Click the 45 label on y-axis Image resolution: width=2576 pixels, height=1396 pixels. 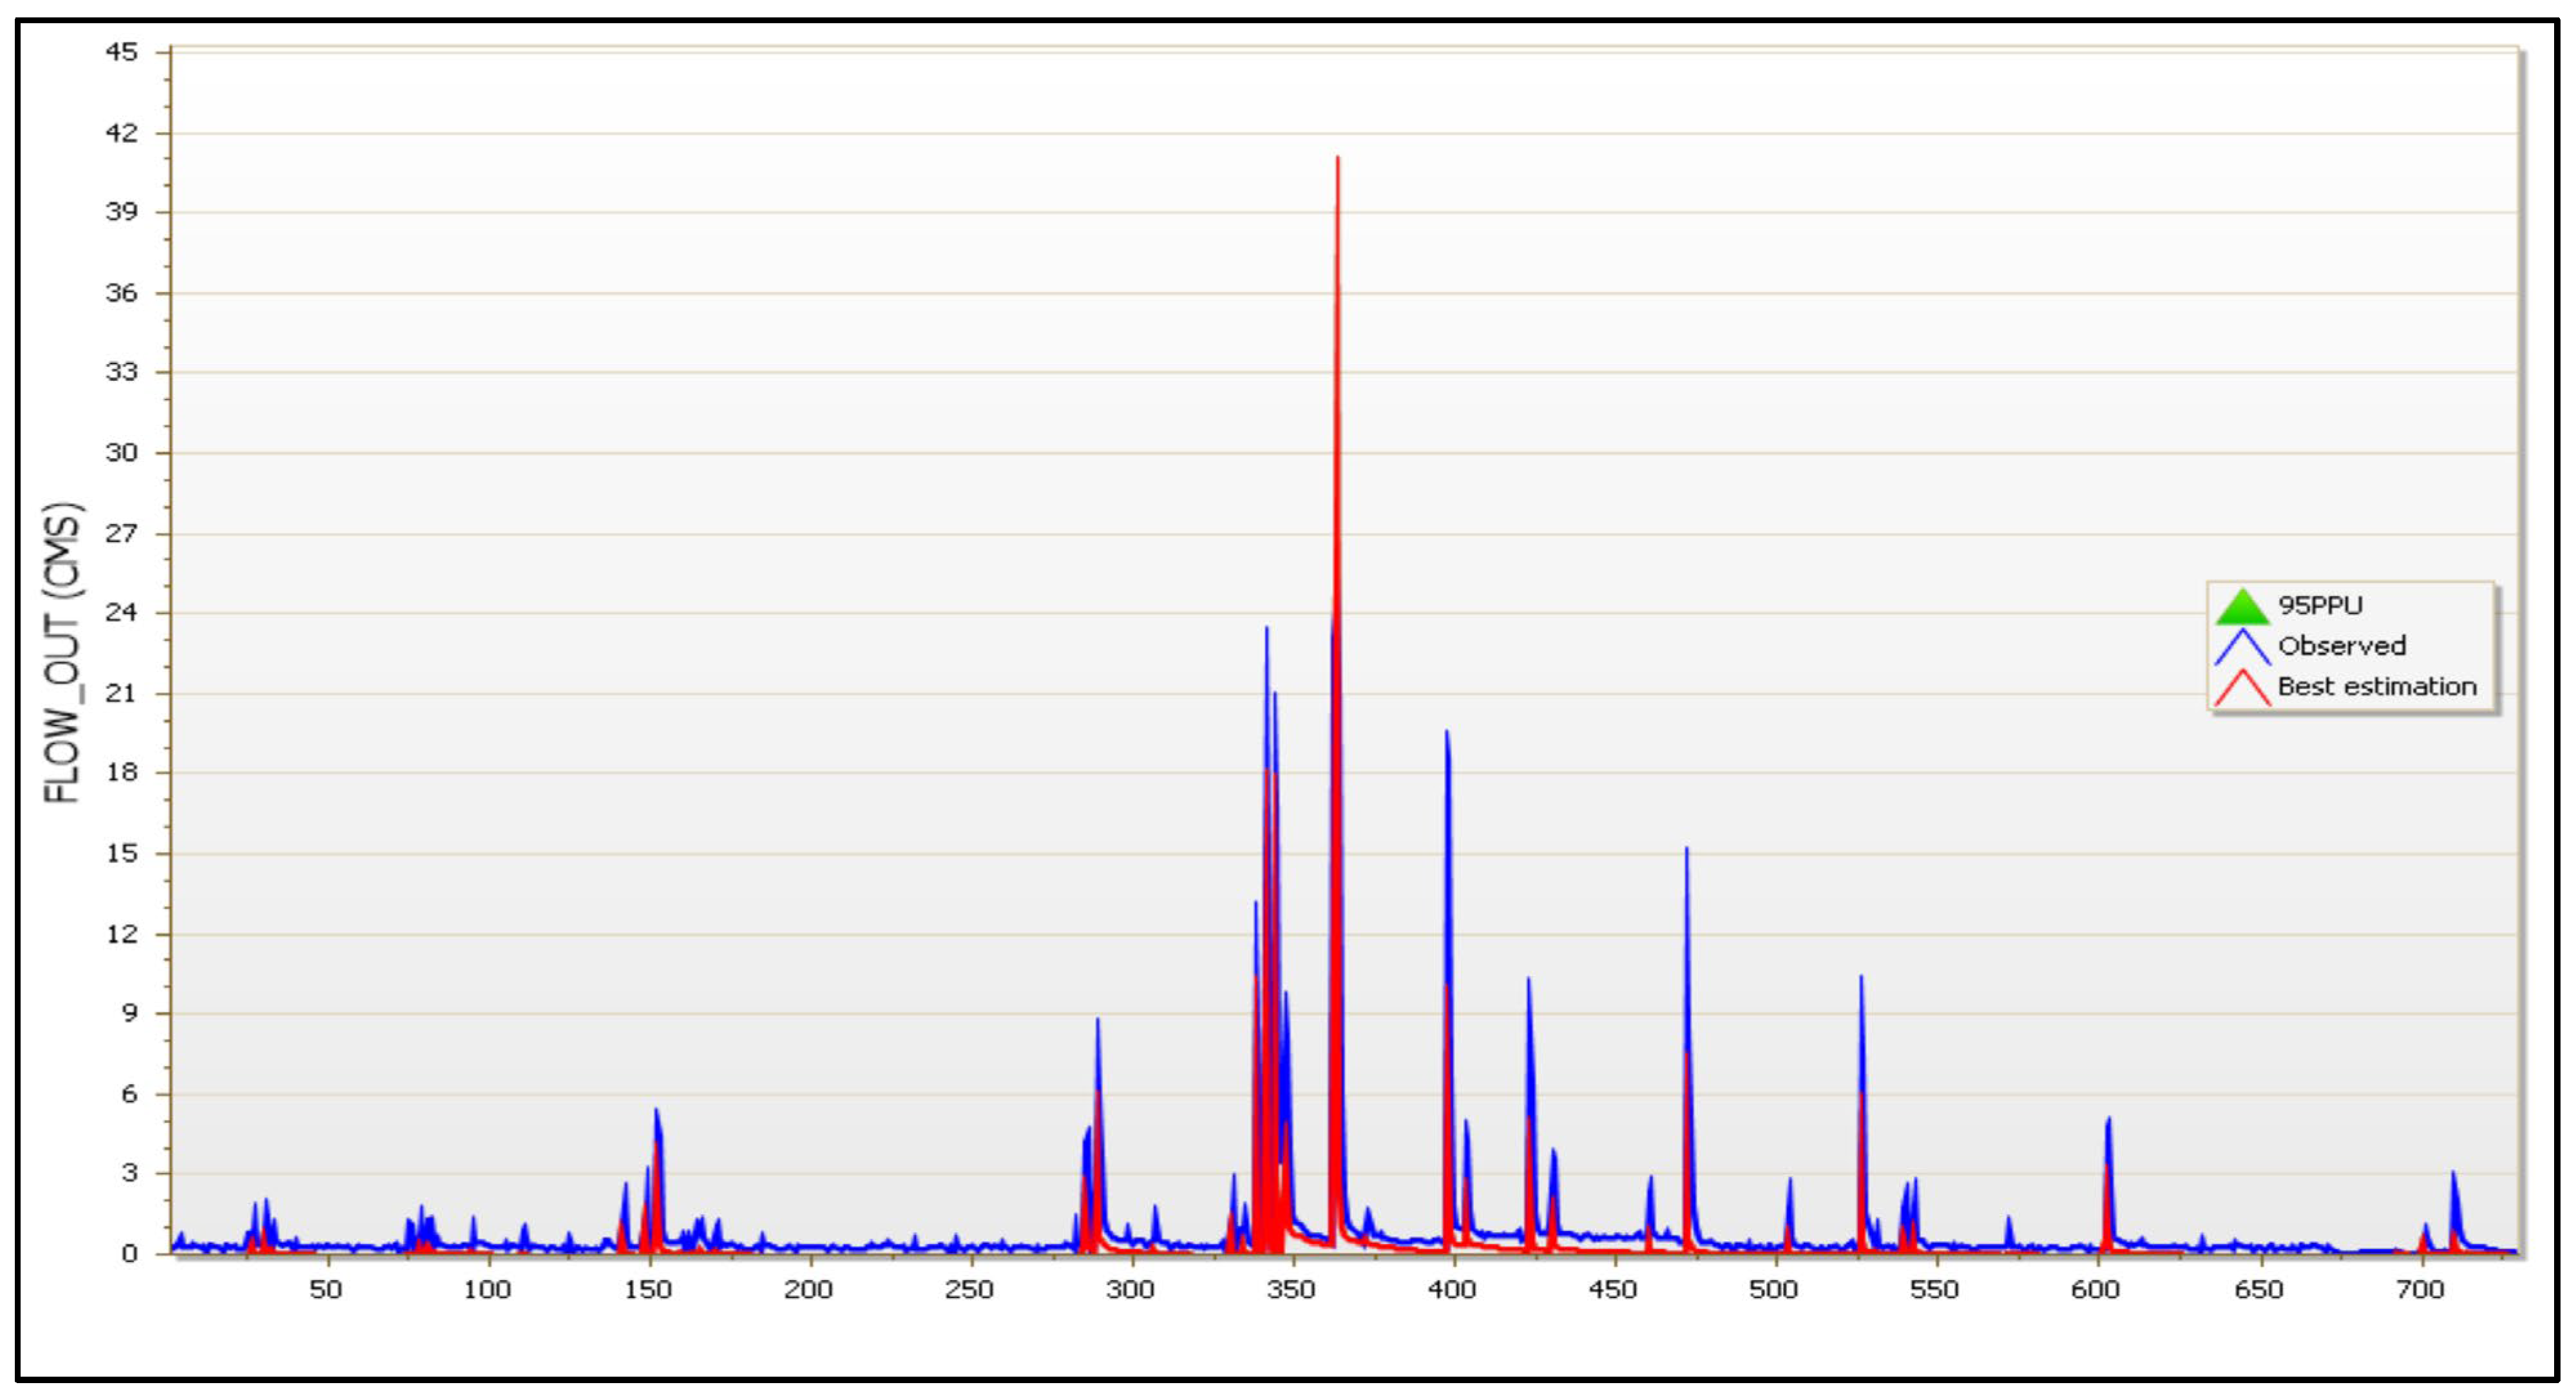(122, 52)
